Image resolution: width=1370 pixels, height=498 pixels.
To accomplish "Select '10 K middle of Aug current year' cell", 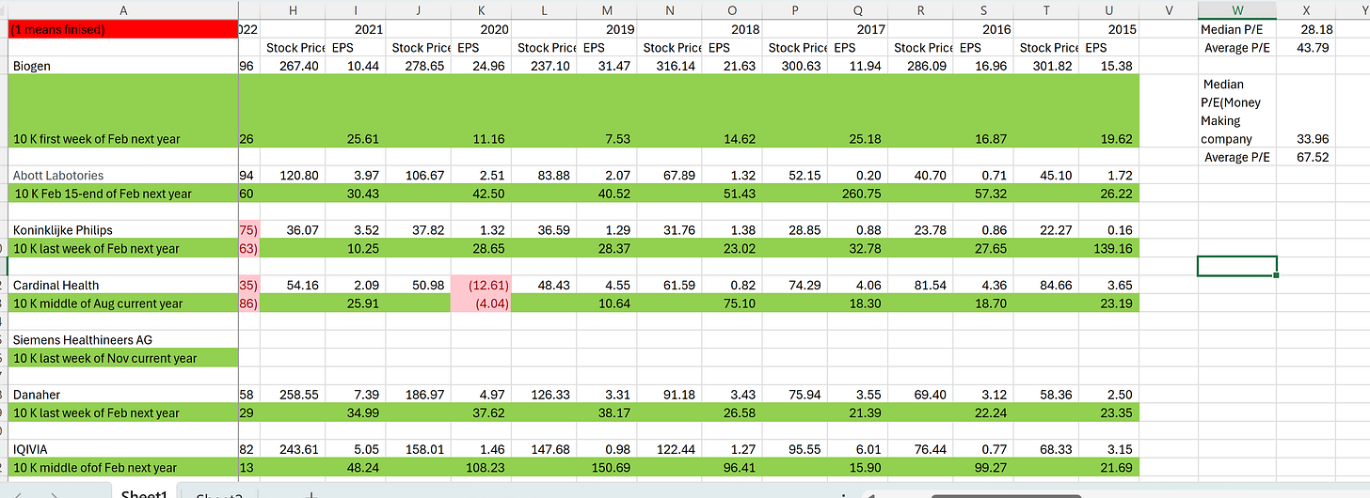I will (x=125, y=303).
